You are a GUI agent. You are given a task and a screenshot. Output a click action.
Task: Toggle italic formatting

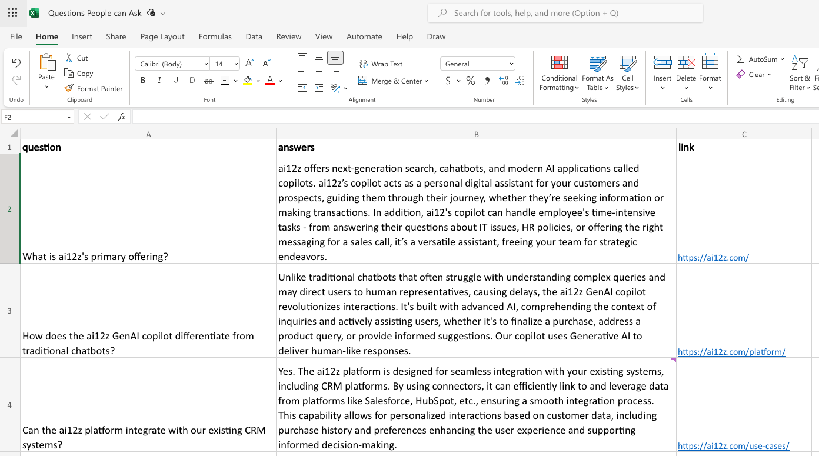(x=159, y=81)
